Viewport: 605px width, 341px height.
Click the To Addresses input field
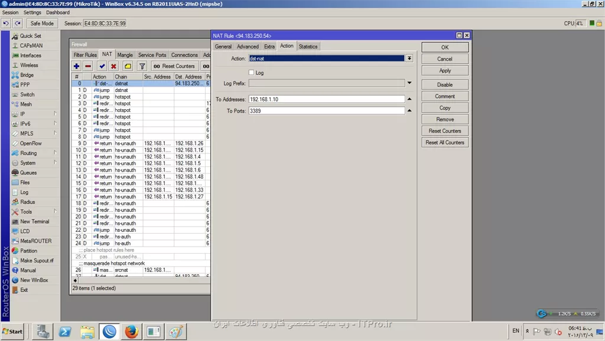(x=326, y=99)
